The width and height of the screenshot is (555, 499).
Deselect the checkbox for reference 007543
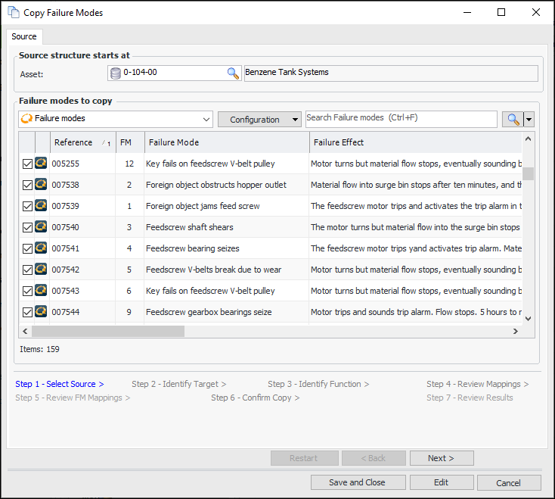27,291
